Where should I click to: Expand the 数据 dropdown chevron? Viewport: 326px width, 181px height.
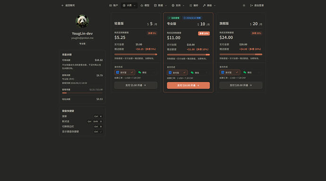(x=166, y=6)
